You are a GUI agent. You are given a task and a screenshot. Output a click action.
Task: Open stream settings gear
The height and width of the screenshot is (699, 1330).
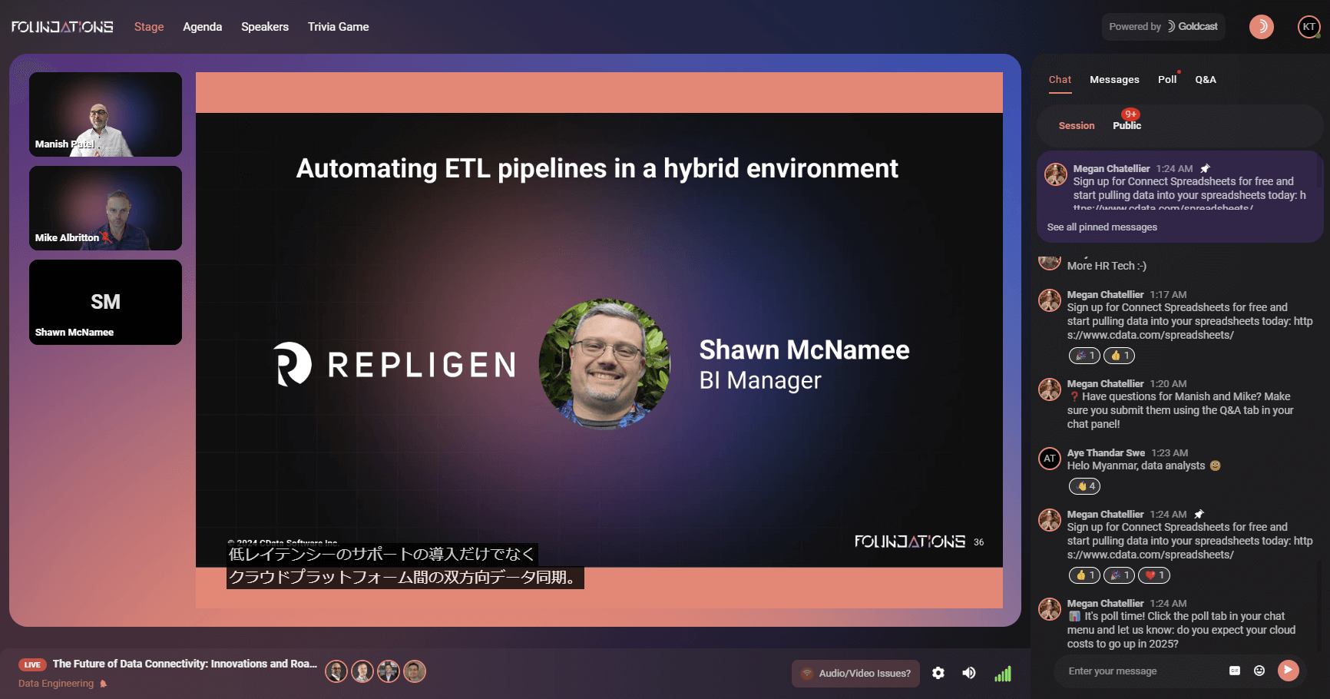pos(938,673)
